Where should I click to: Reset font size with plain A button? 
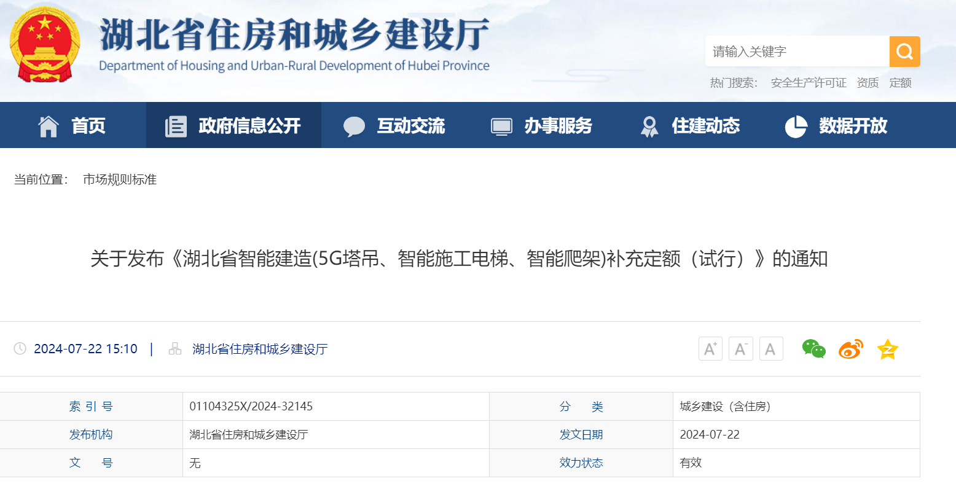pyautogui.click(x=770, y=349)
